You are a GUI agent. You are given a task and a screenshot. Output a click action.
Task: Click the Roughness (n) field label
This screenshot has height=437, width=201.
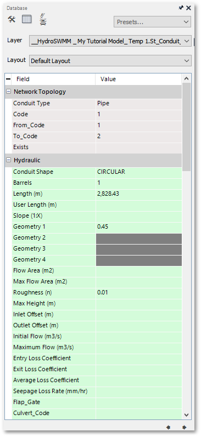(32, 292)
